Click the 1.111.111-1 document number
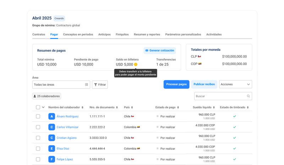284x165 pixels. click(x=97, y=116)
